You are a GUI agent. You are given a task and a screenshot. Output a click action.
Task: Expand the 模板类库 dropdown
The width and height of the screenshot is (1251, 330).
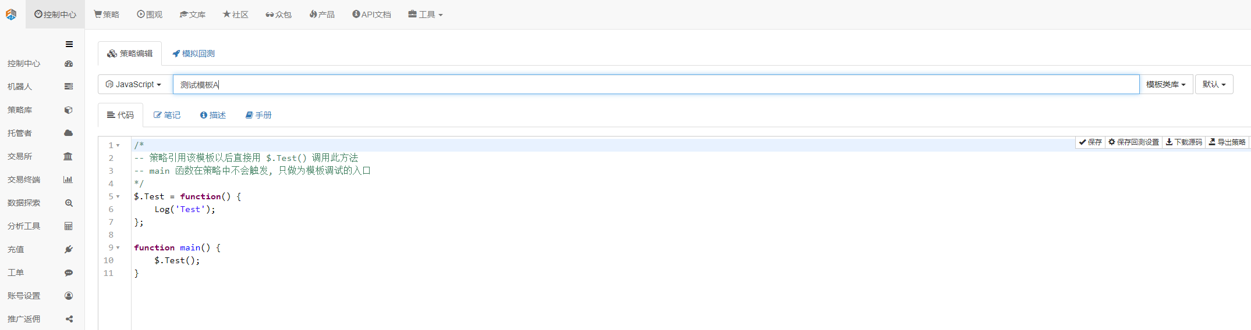point(1166,84)
